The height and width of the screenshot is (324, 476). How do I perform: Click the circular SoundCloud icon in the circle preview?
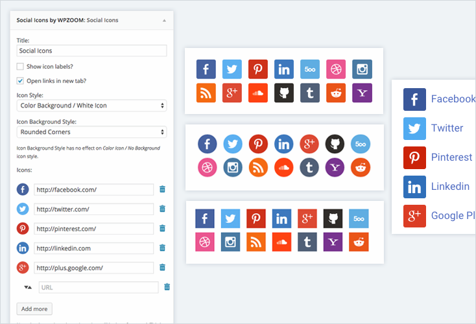pyautogui.click(x=284, y=167)
